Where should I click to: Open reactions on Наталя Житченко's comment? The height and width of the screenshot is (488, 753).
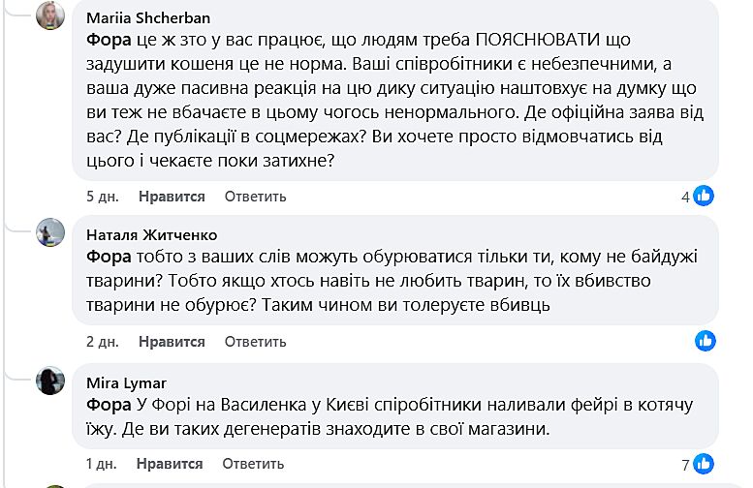[706, 340]
